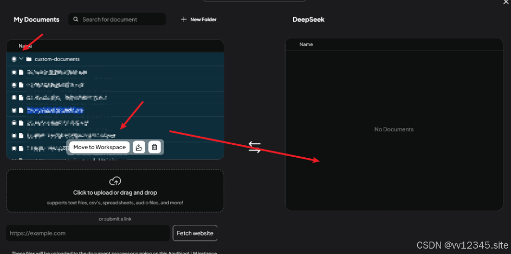The width and height of the screenshot is (511, 254).
Task: Click the My Documents heading
Action: [36, 19]
